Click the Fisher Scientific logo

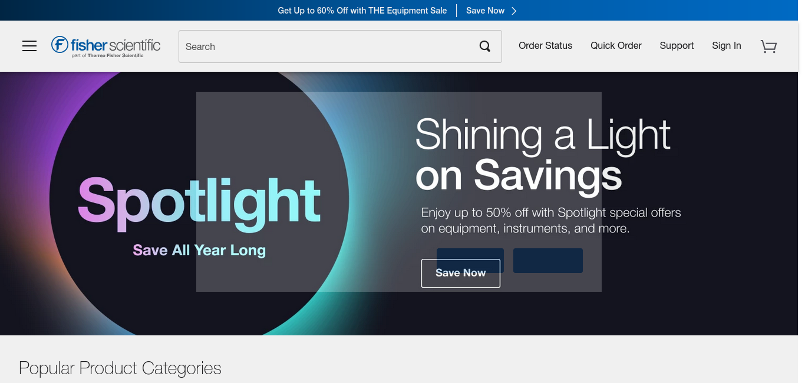tap(105, 46)
